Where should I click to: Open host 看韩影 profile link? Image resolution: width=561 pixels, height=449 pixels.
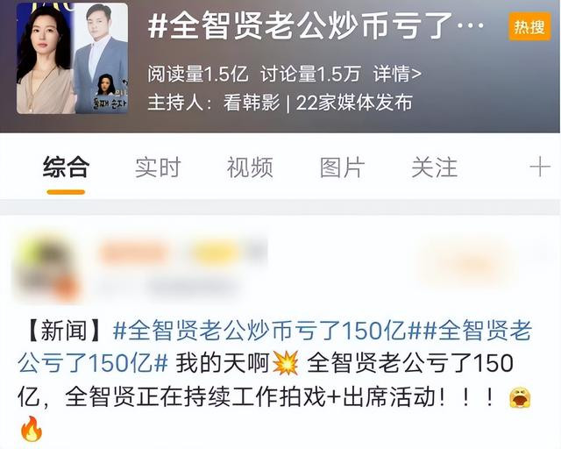click(252, 103)
